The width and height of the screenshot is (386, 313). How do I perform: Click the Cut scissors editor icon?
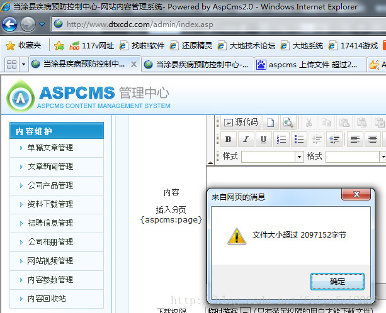click(x=309, y=122)
